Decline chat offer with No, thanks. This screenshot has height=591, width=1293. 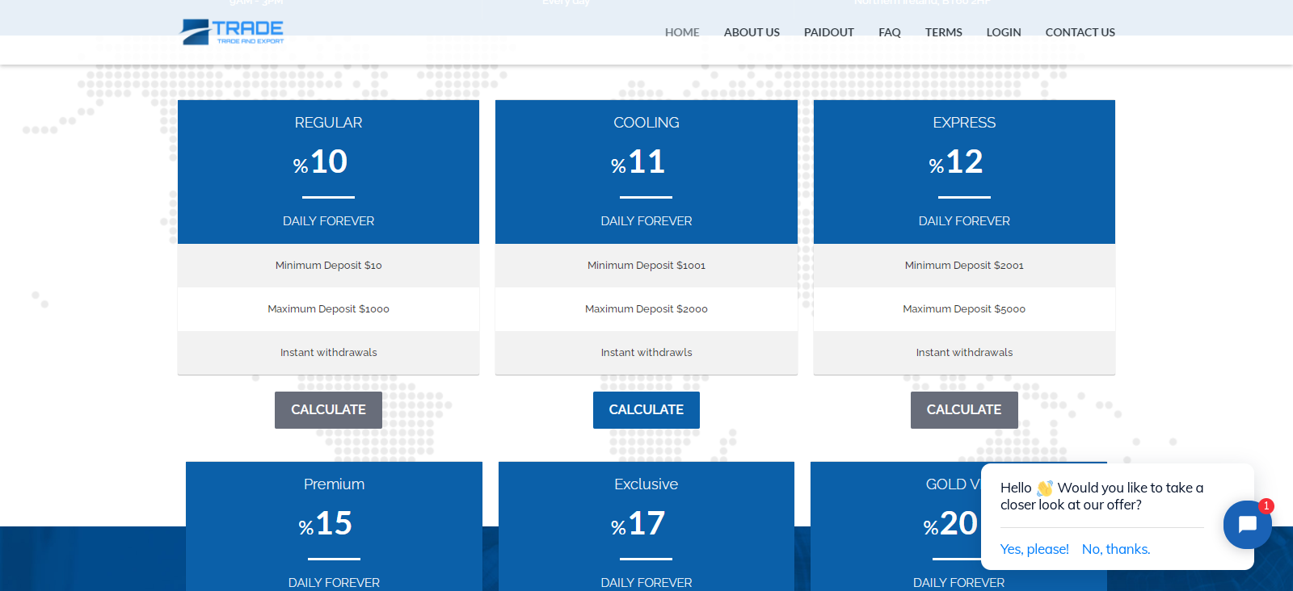1115,549
